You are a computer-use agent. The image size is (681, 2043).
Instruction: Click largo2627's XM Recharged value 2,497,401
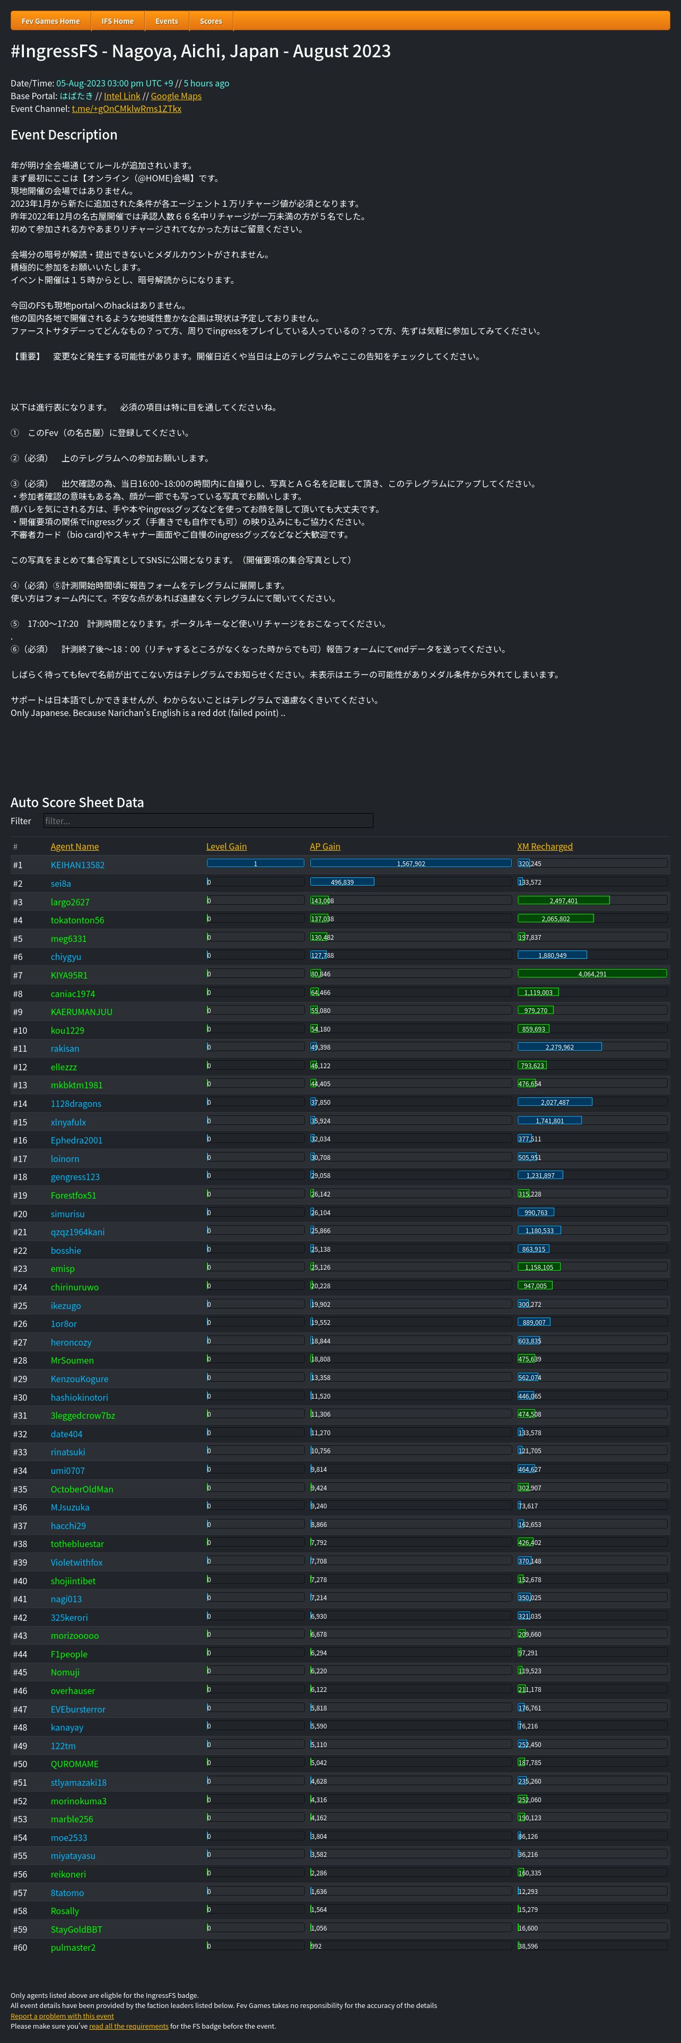pos(564,900)
